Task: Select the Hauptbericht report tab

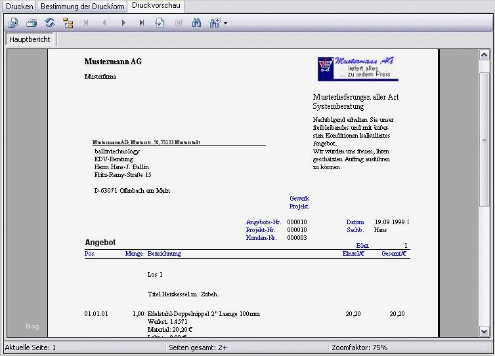Action: (30, 39)
